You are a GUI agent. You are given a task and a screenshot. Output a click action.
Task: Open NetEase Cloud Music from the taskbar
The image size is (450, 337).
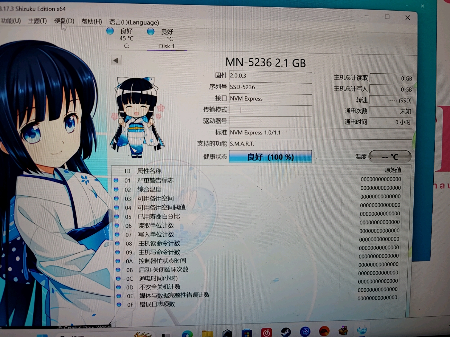click(267, 333)
